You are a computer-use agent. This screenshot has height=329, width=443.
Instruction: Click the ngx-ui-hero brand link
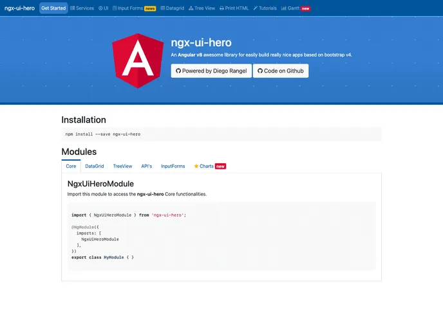pos(19,8)
